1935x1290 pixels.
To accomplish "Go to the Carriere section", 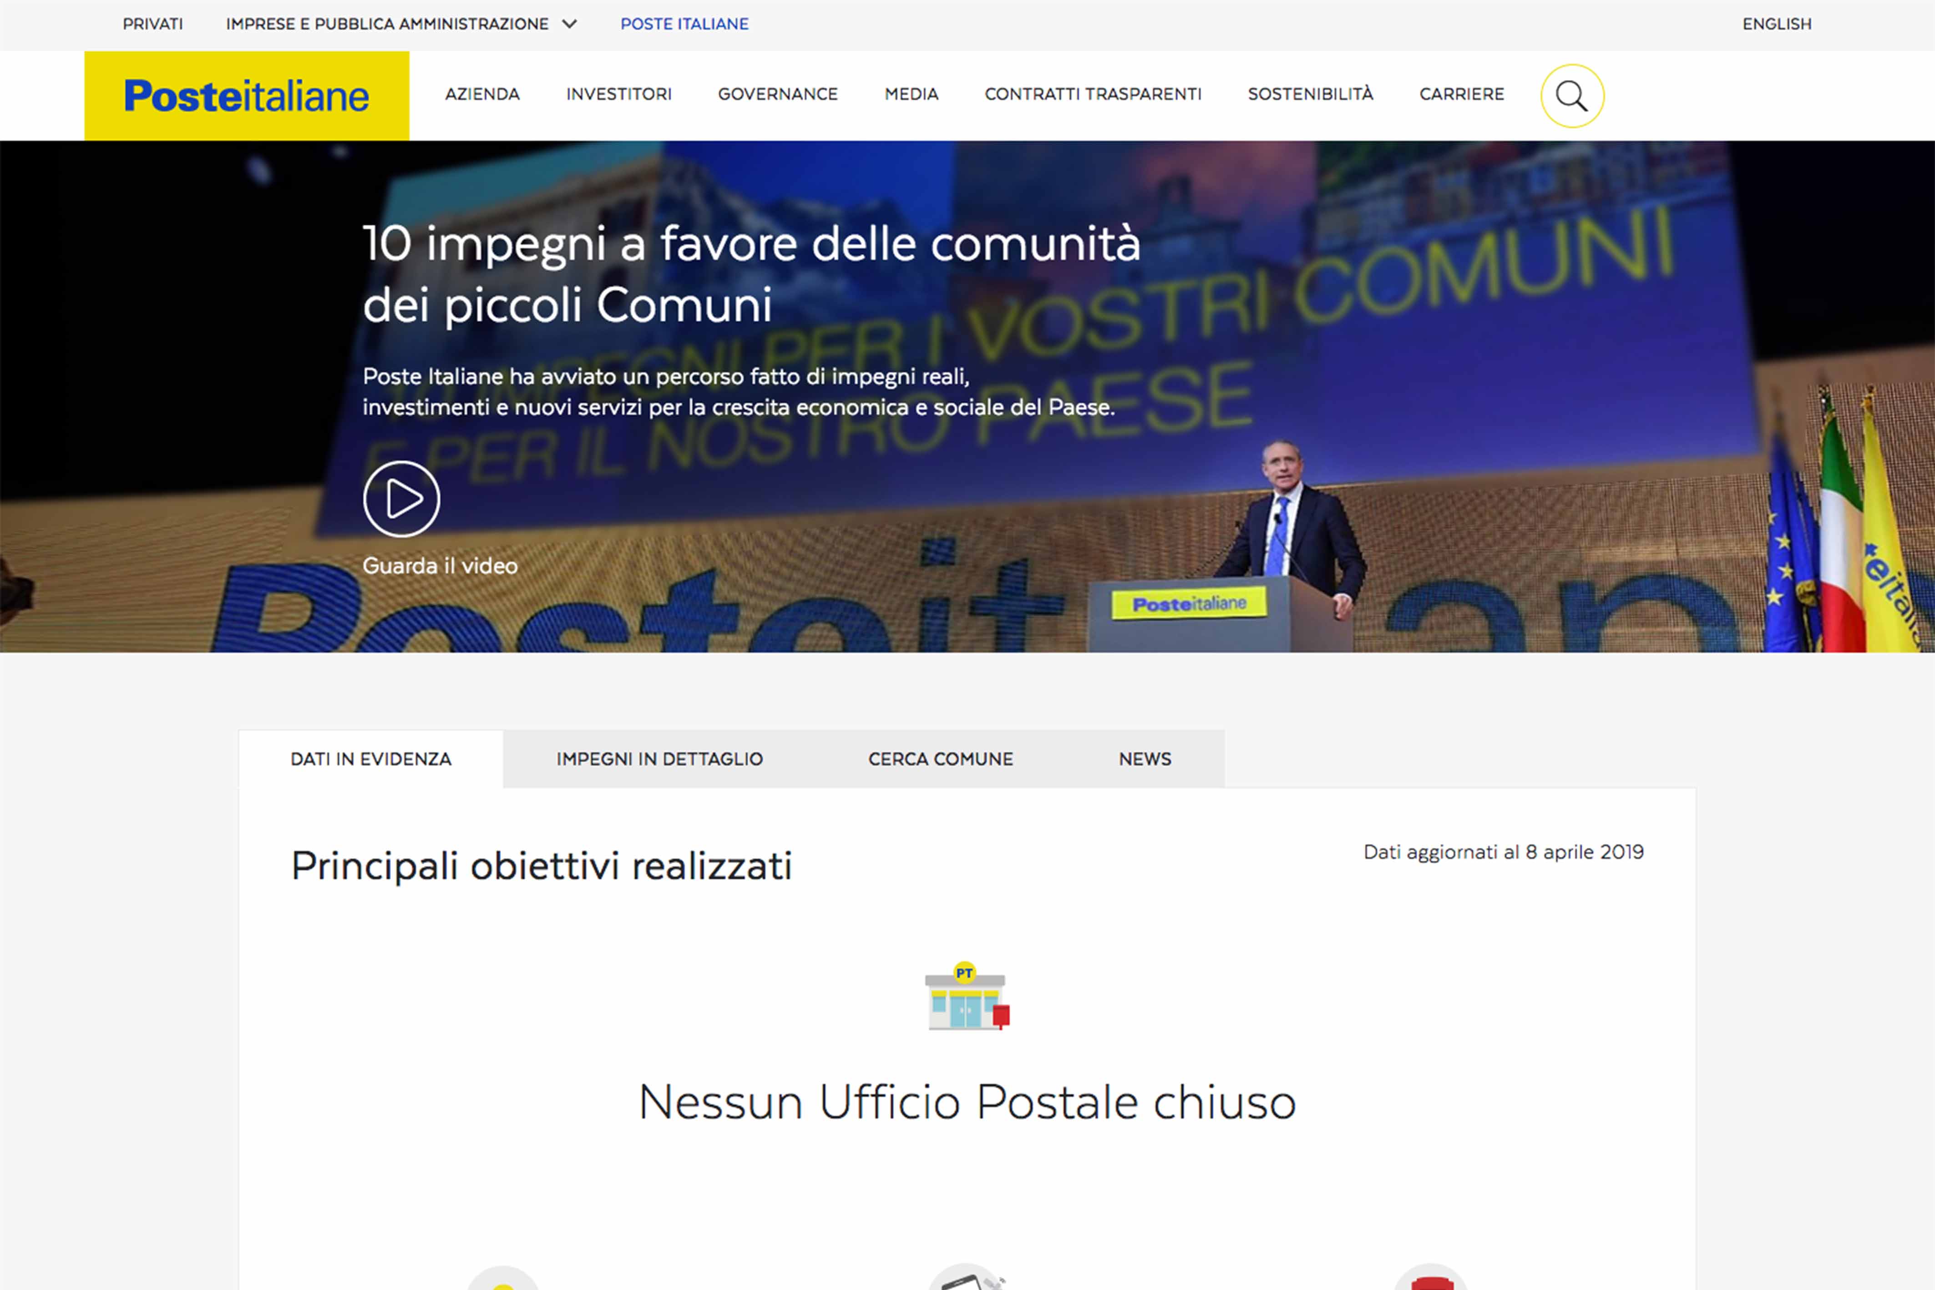I will point(1462,95).
